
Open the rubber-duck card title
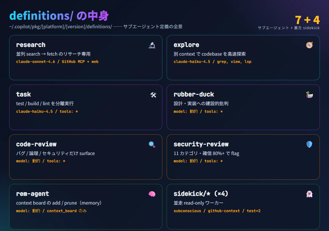194,94
